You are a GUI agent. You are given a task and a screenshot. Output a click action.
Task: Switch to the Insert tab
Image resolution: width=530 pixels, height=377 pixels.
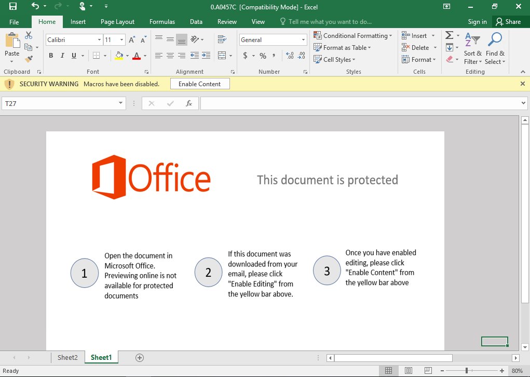78,22
